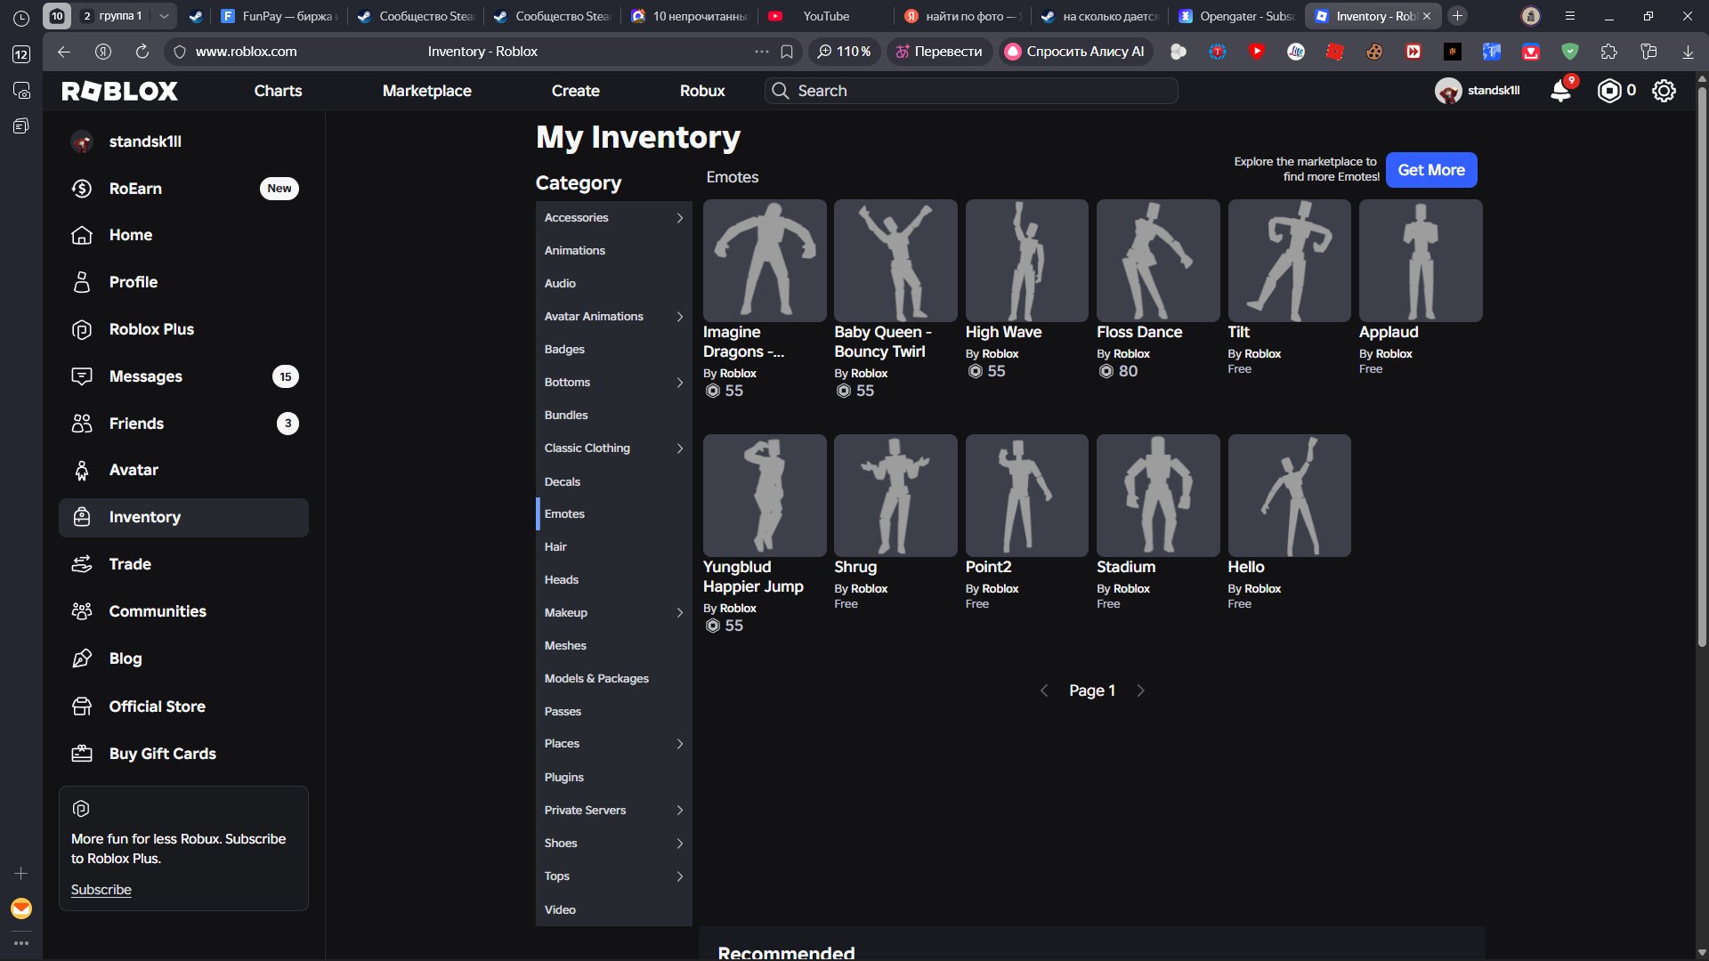Viewport: 1709px width, 961px height.
Task: Click the Blog sidebar icon
Action: 82,658
